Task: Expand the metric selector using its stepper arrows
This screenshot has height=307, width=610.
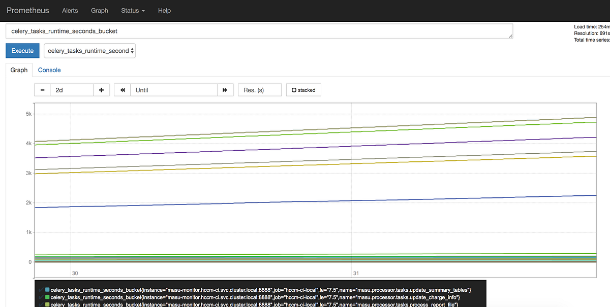Action: (x=131, y=51)
